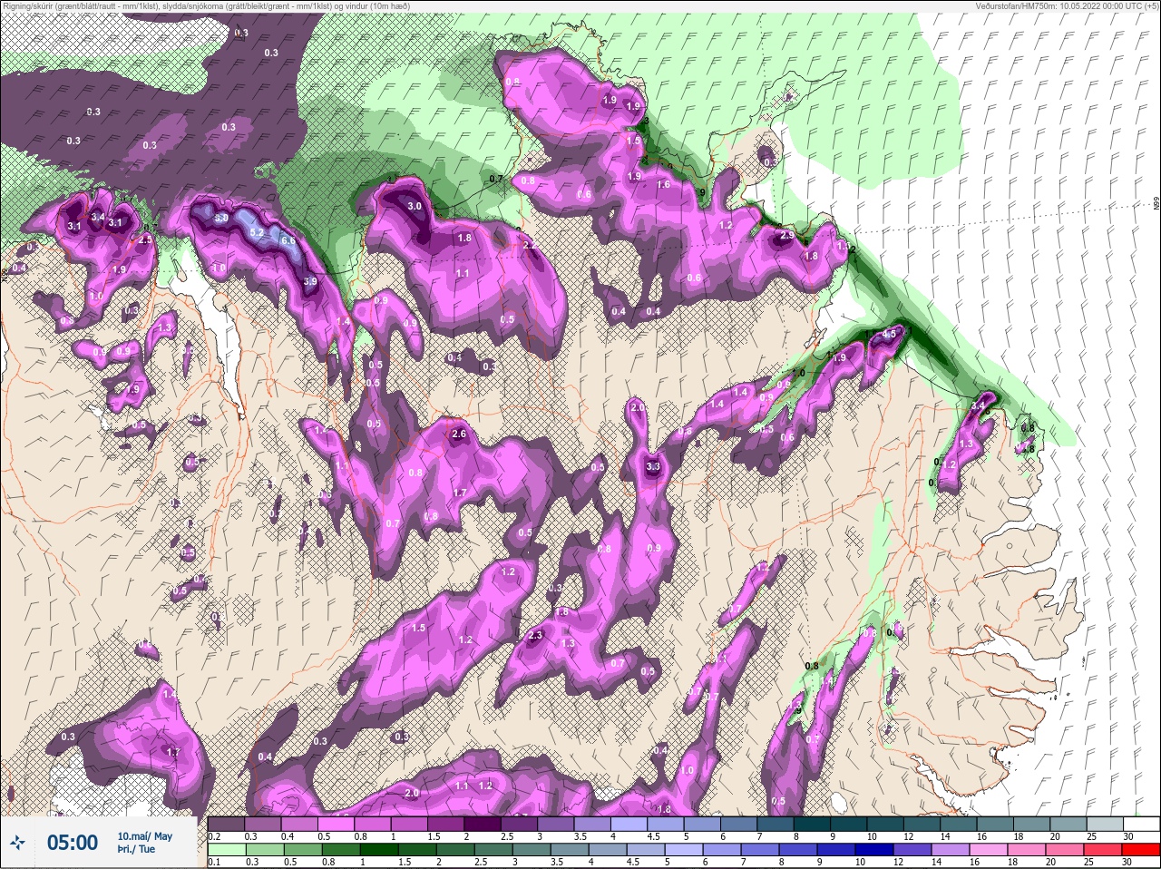Pick the white swatch above 30 in snow legend
The width and height of the screenshot is (1161, 869).
tap(1141, 824)
